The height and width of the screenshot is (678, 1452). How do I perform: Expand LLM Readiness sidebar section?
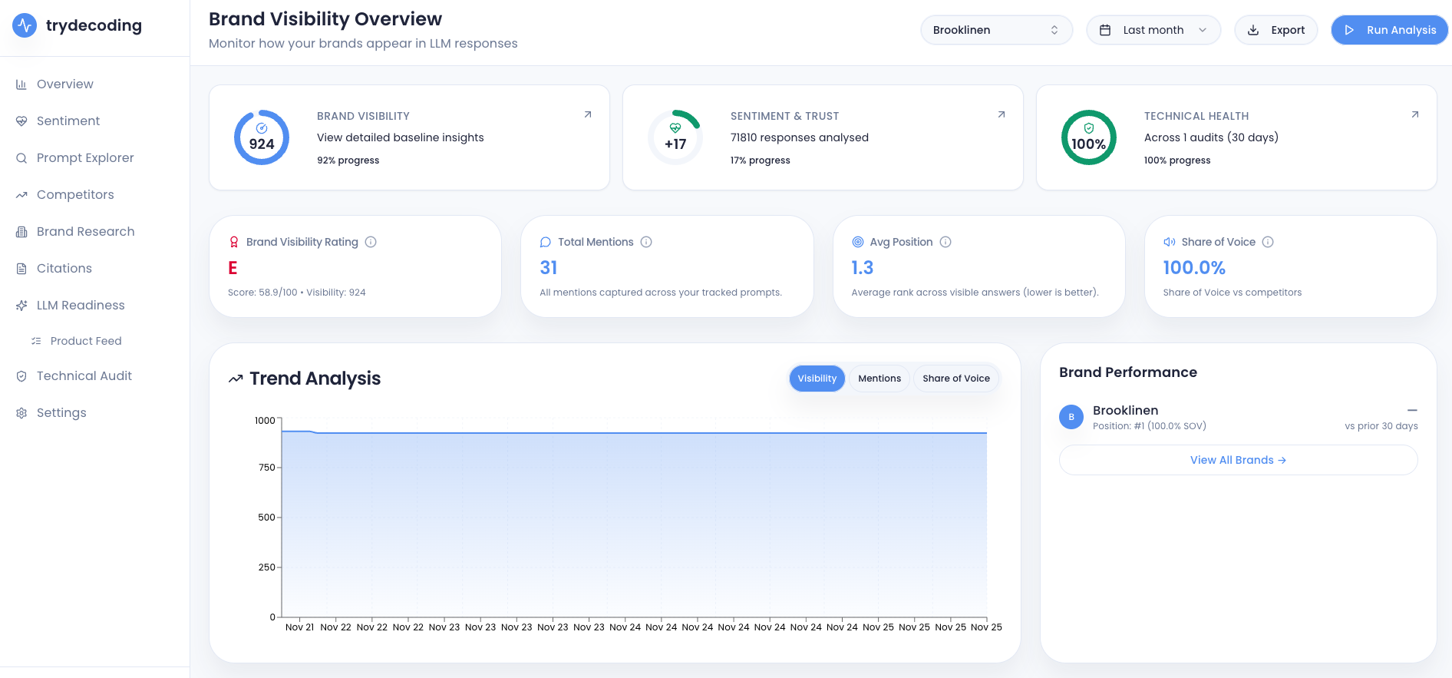[80, 305]
